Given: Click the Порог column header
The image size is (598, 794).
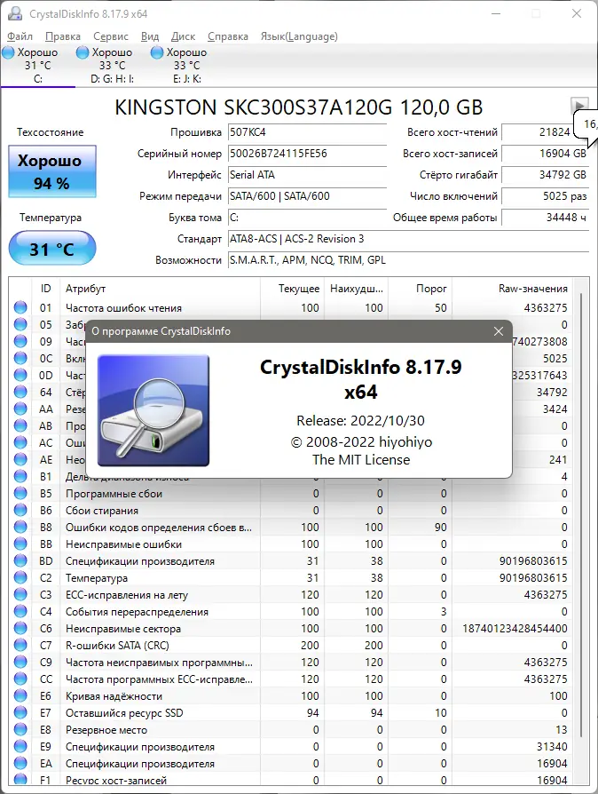Looking at the screenshot, I should coord(421,289).
